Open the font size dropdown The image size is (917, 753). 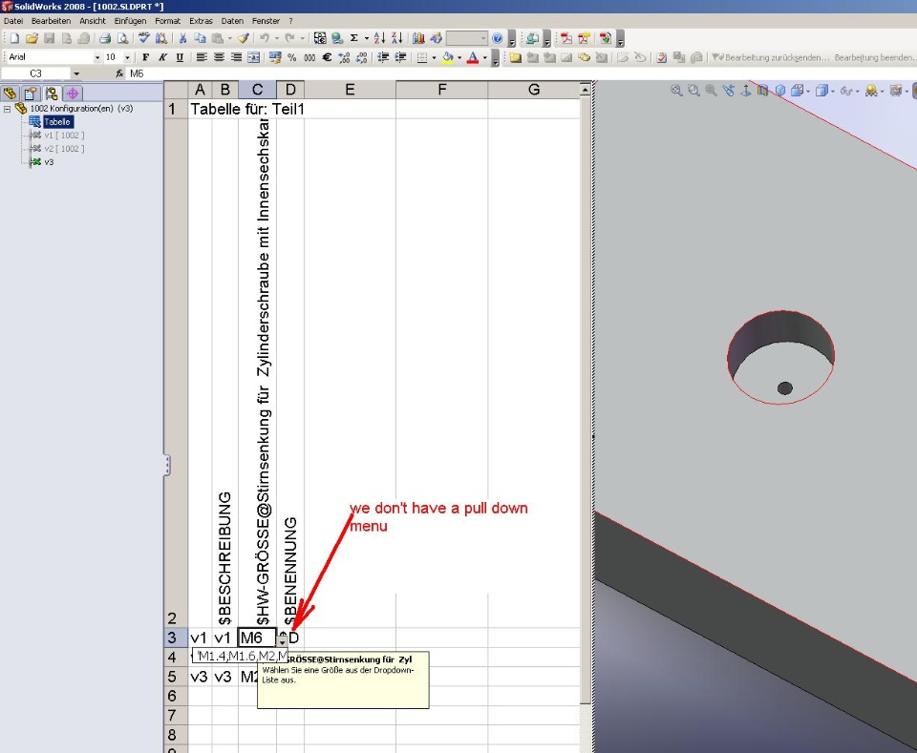click(127, 57)
